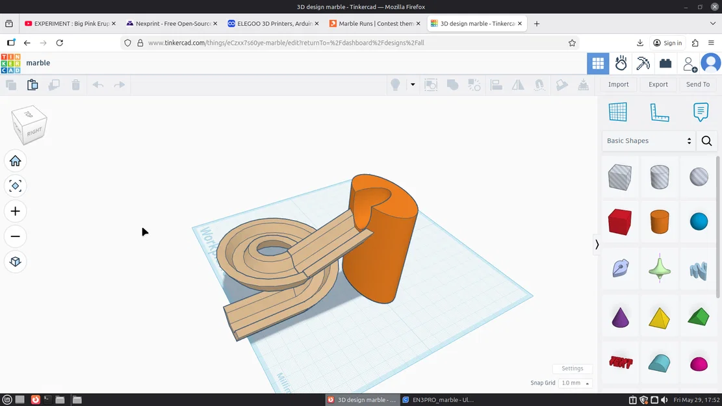The width and height of the screenshot is (722, 406).
Task: Click the Zoom out minus button
Action: coord(15,236)
